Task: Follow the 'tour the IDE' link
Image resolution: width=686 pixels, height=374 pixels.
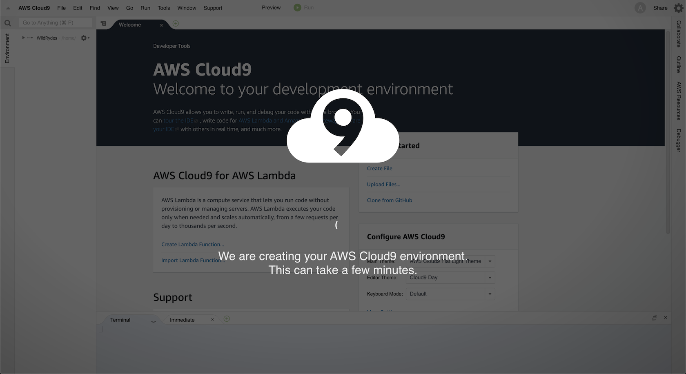Action: click(x=180, y=120)
